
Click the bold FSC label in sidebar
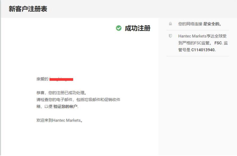218,43
